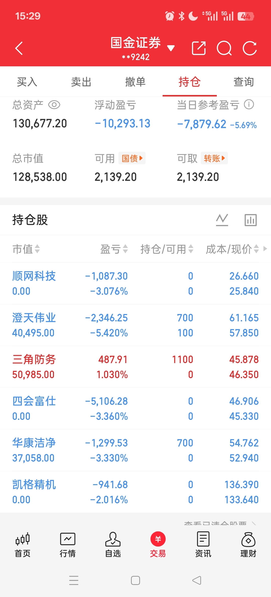Open the 行情 market tab in bottom bar

(68, 544)
